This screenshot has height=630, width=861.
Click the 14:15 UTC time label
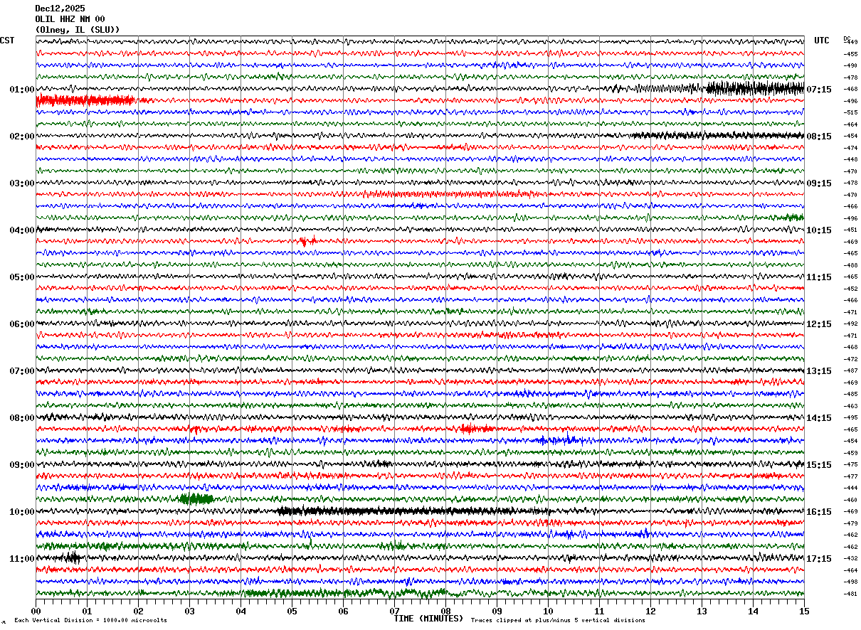pos(819,418)
